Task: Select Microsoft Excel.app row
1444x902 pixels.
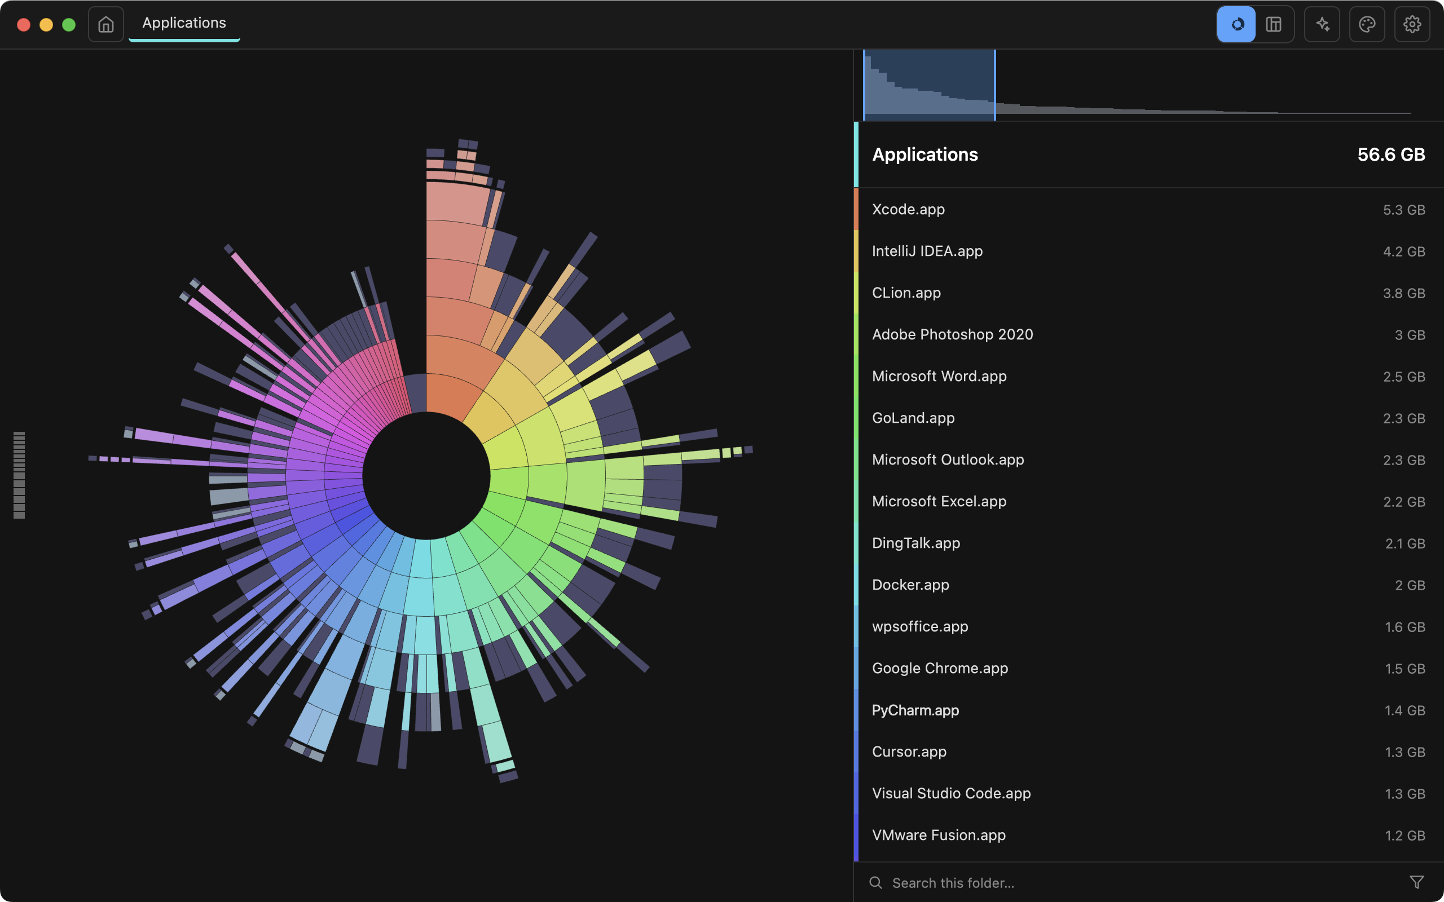Action: pos(1148,502)
